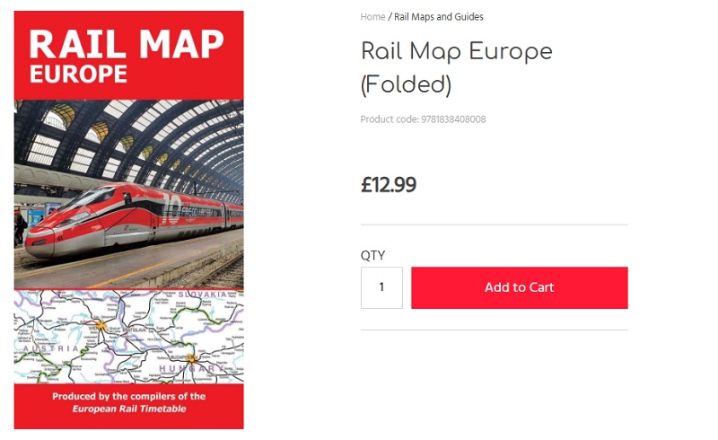Click the Home breadcrumb link

point(372,17)
